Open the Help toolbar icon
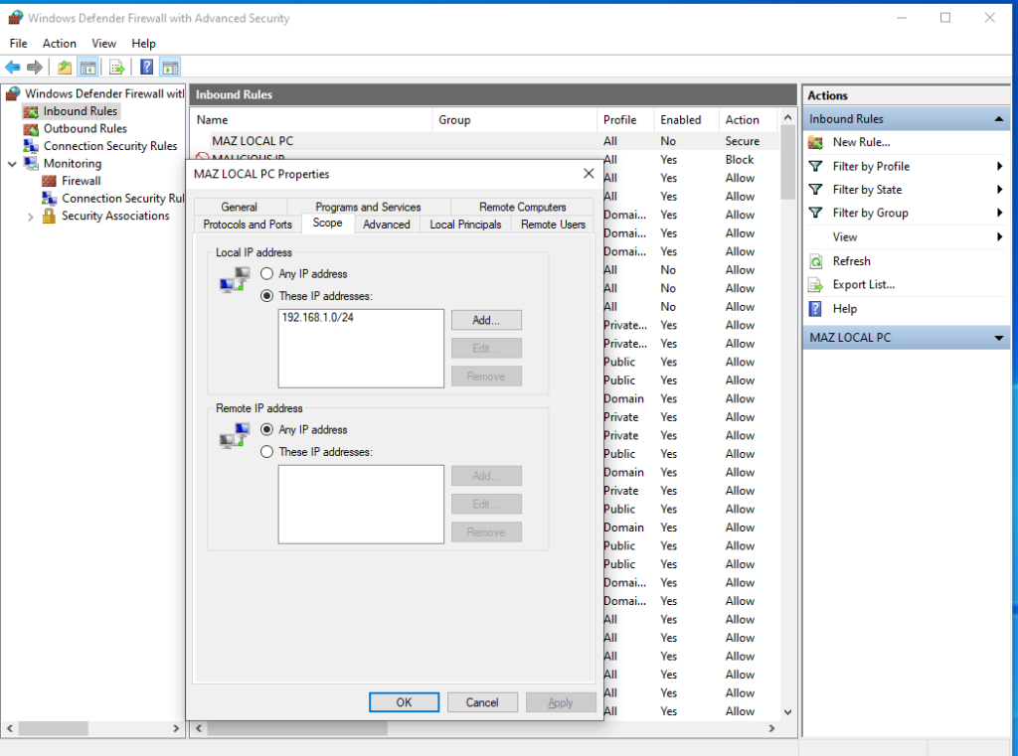This screenshot has width=1018, height=756. point(147,67)
